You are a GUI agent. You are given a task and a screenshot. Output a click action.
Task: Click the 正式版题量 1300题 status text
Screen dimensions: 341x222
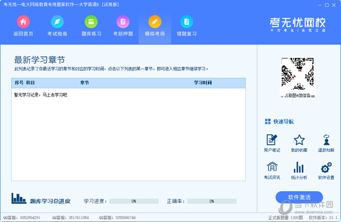[x=285, y=217]
